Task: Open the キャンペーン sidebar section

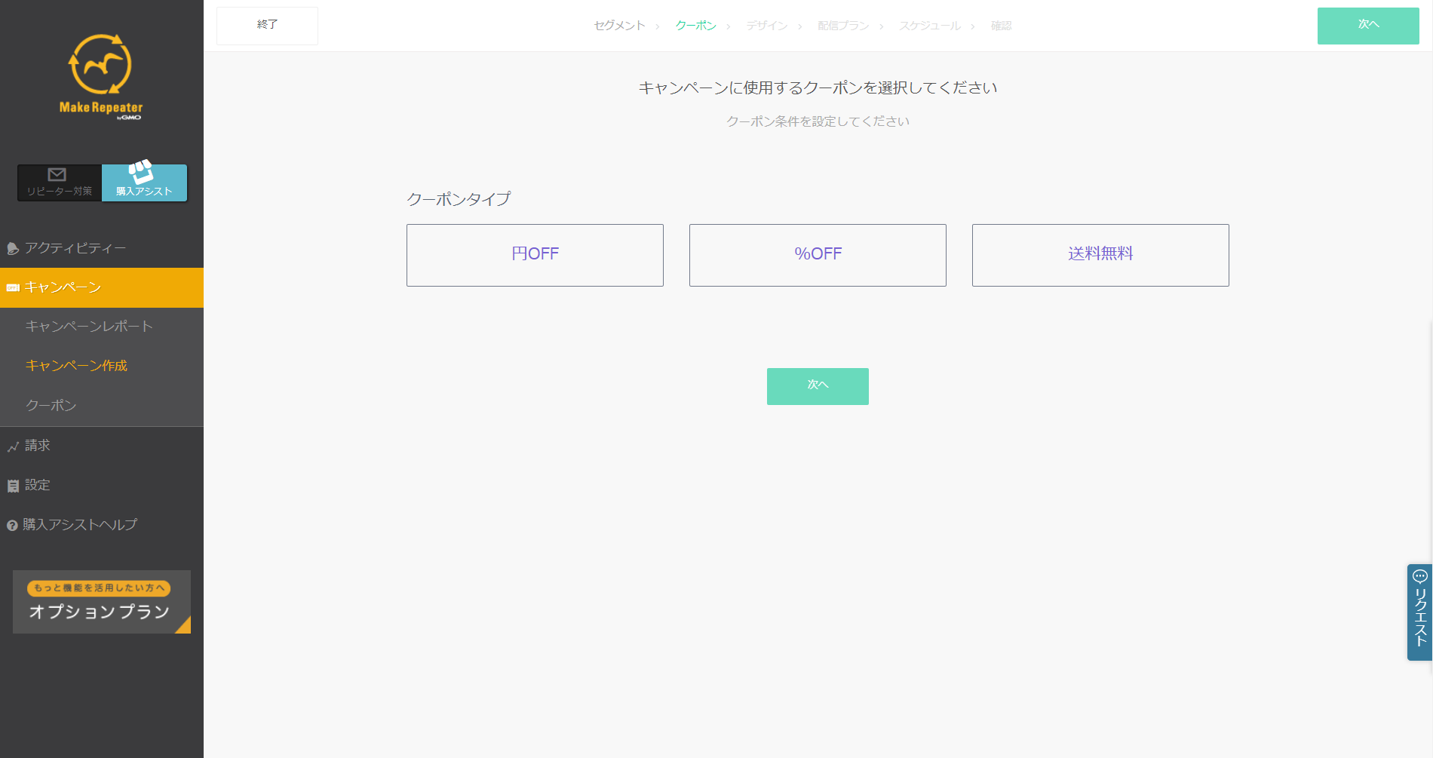Action: pos(102,287)
